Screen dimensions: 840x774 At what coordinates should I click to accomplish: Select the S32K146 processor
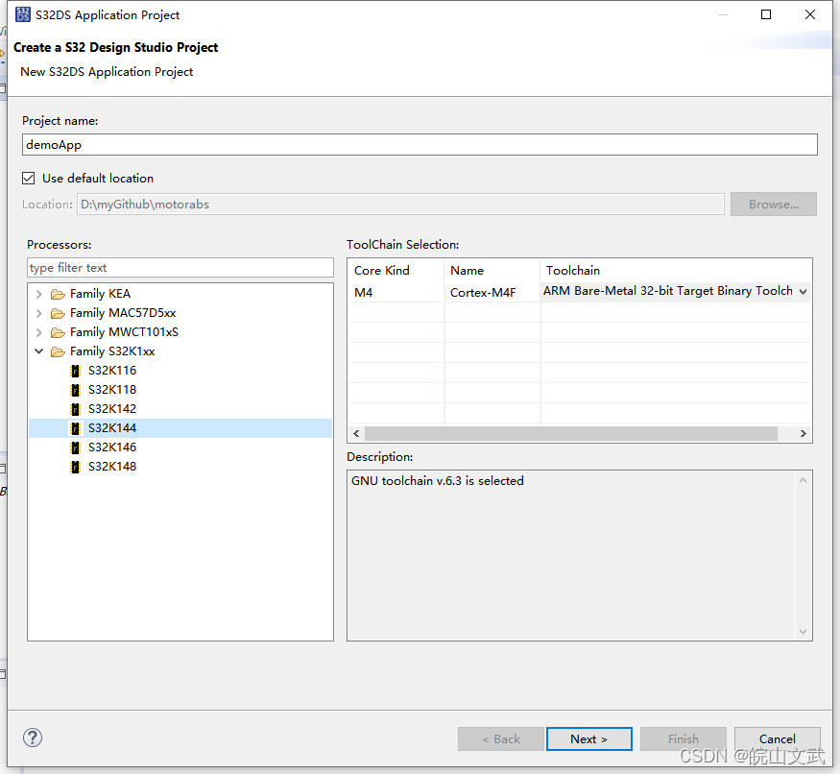coord(112,447)
